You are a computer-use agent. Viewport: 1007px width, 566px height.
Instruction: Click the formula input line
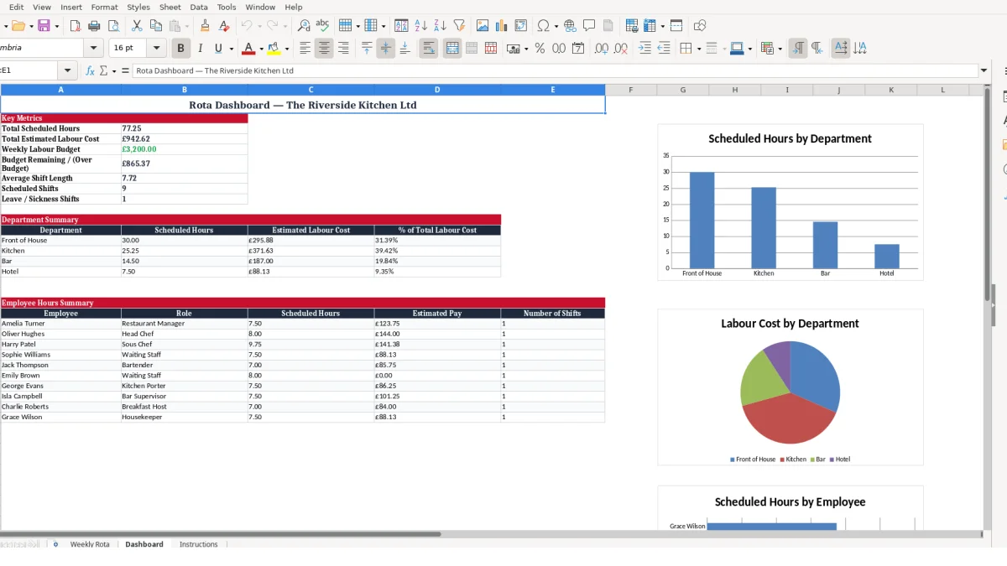coord(555,71)
